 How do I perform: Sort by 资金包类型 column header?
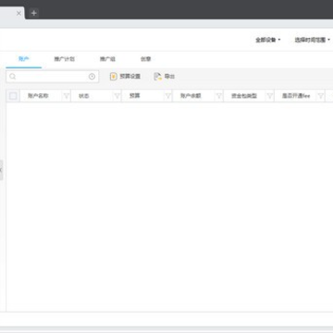point(244,96)
